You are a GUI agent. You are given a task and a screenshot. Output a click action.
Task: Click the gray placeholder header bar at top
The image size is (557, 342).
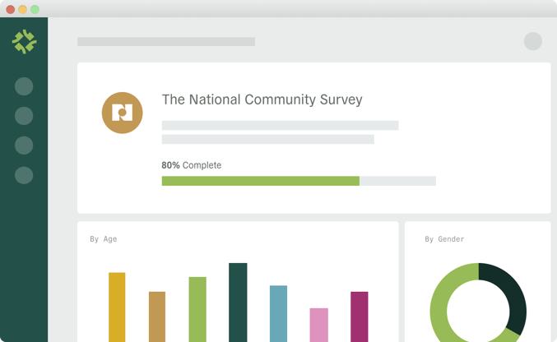click(x=166, y=42)
